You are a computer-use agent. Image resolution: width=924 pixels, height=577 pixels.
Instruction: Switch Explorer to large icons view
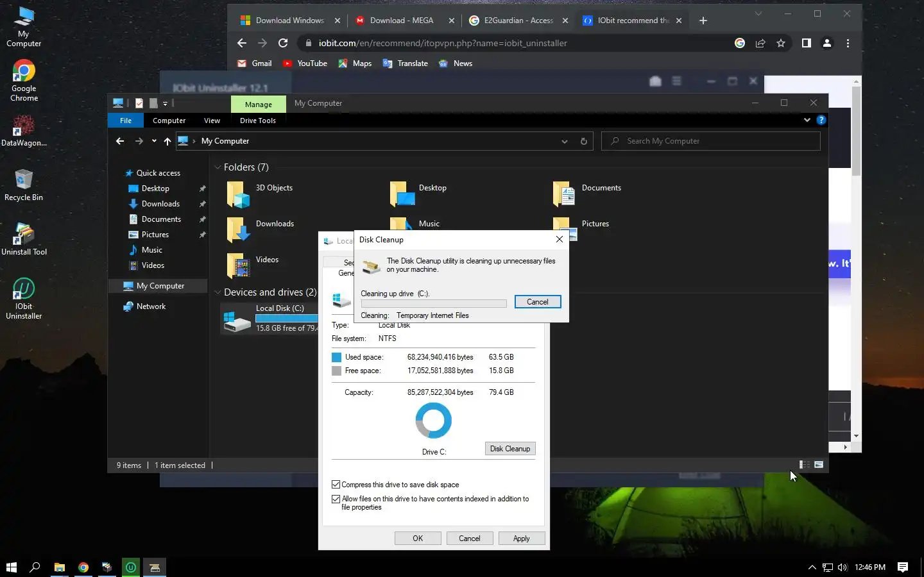tap(819, 465)
